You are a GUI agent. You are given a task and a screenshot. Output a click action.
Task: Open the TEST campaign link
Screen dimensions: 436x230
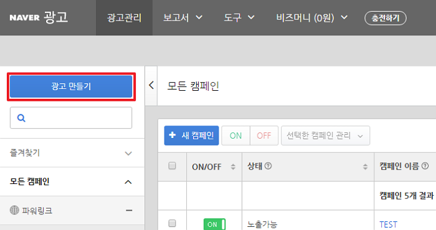[x=389, y=224]
